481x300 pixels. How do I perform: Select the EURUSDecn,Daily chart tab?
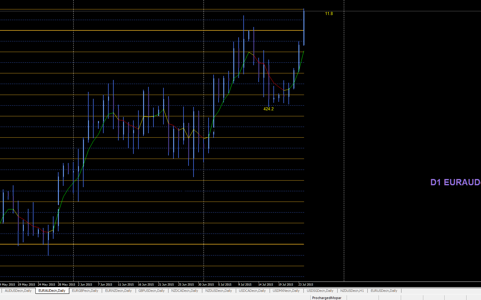(384, 291)
